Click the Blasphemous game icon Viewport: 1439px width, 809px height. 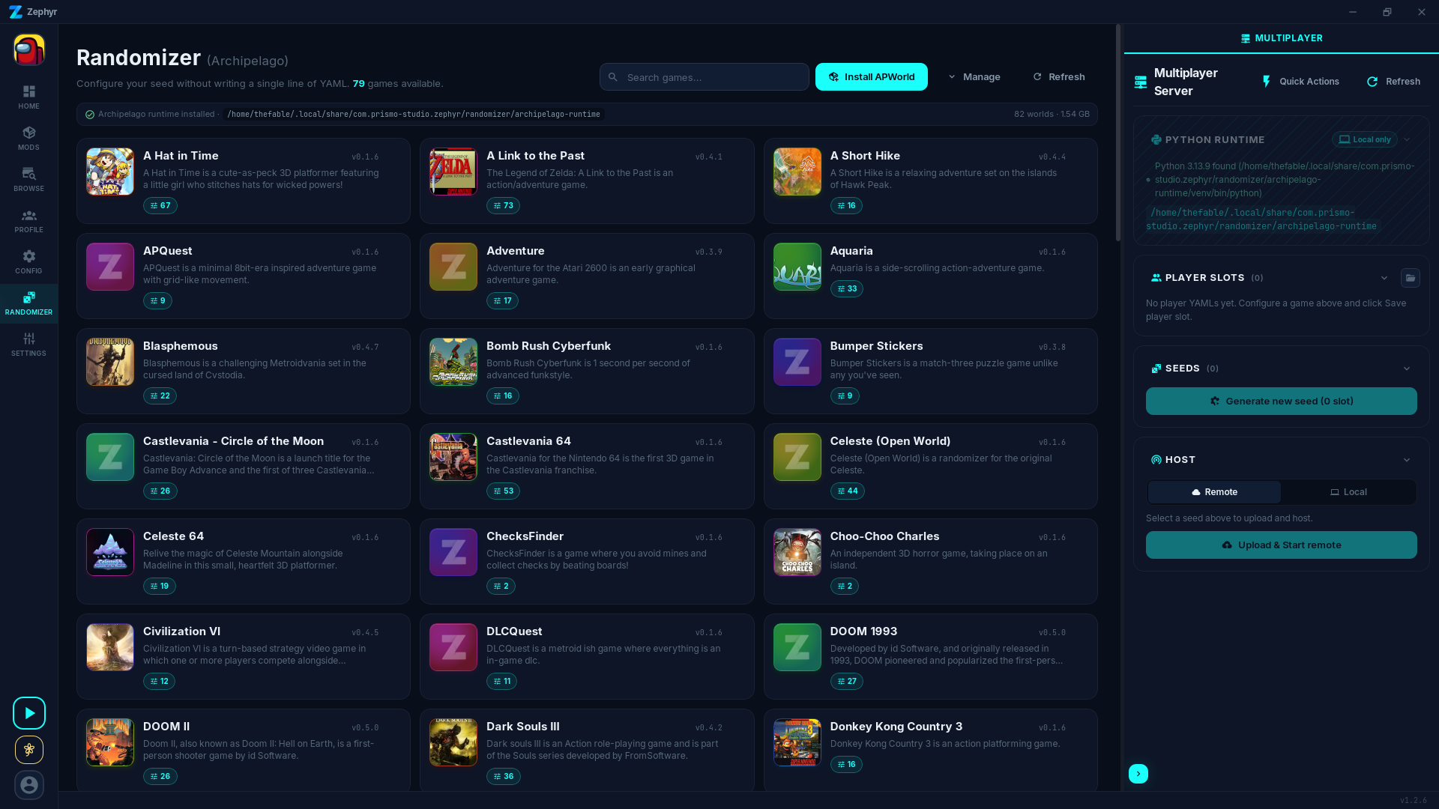110,362
